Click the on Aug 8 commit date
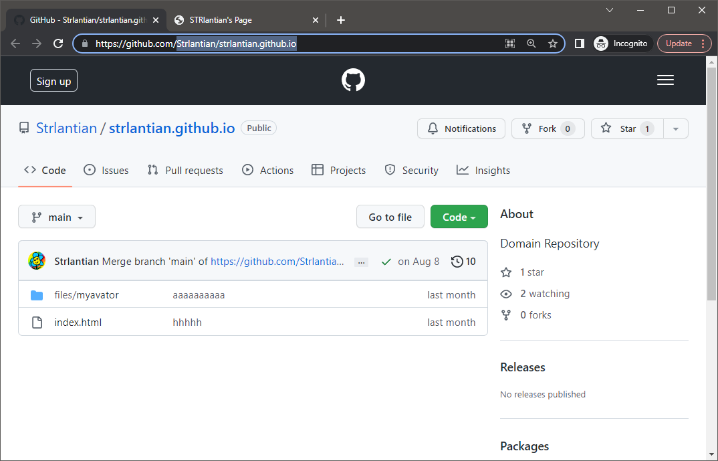 click(x=418, y=262)
